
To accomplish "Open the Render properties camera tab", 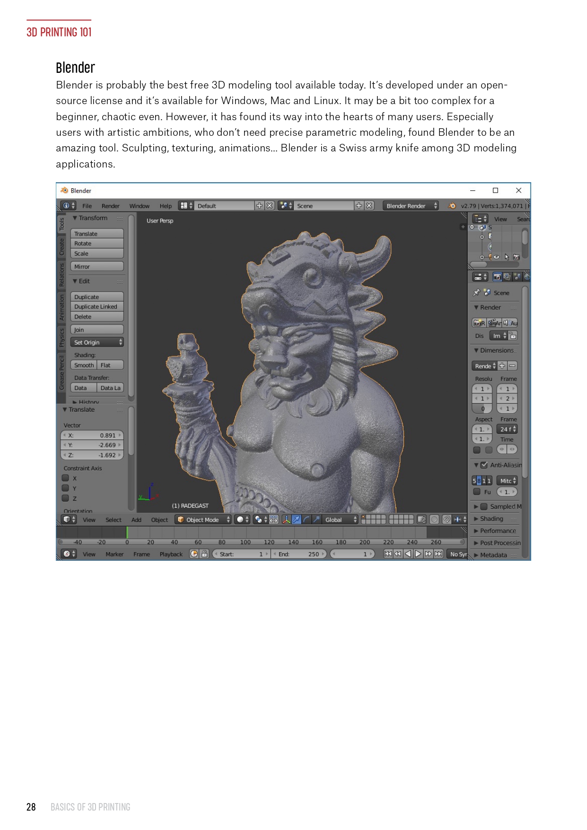I will pos(497,277).
